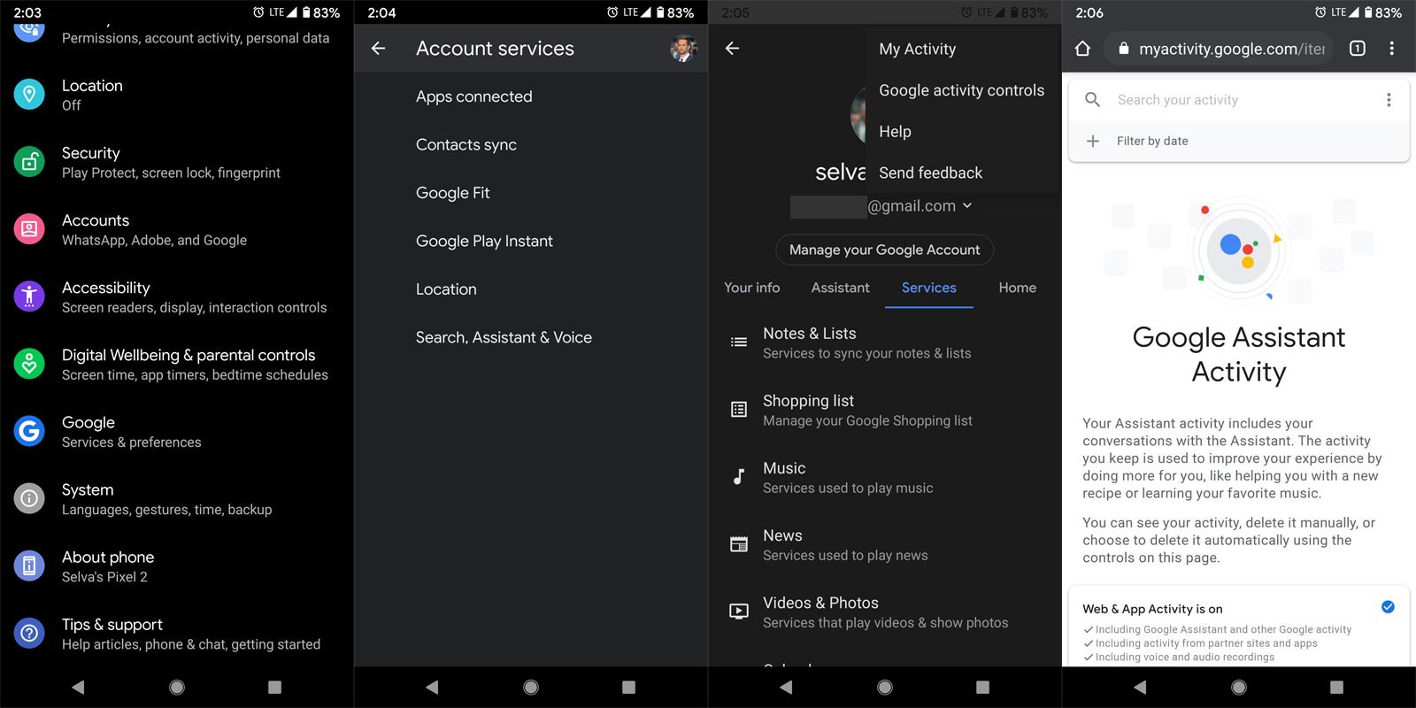The height and width of the screenshot is (708, 1416).
Task: Tap the Music note icon
Action: [738, 476]
